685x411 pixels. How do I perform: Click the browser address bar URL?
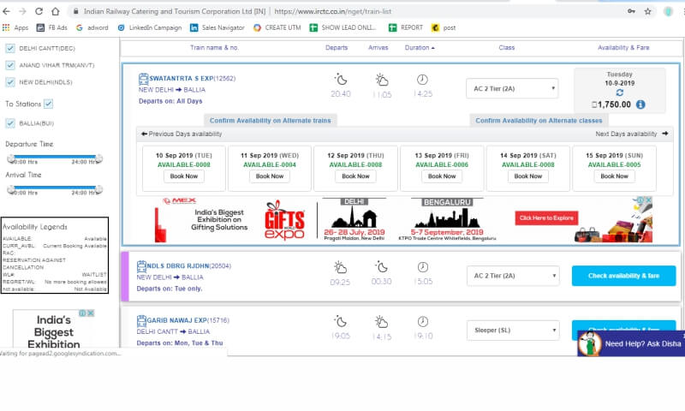tap(333, 11)
